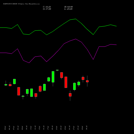134x134 pixels.
Task: Select the 24 Jul date label
Action: [x=69, y=128]
